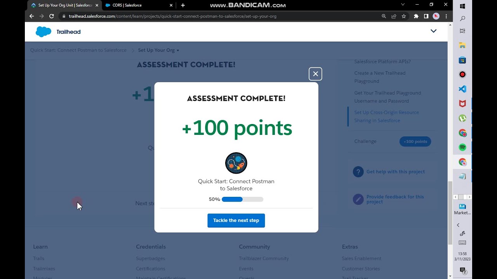
Task: Open the Chrome extensions puzzle icon
Action: click(416, 16)
